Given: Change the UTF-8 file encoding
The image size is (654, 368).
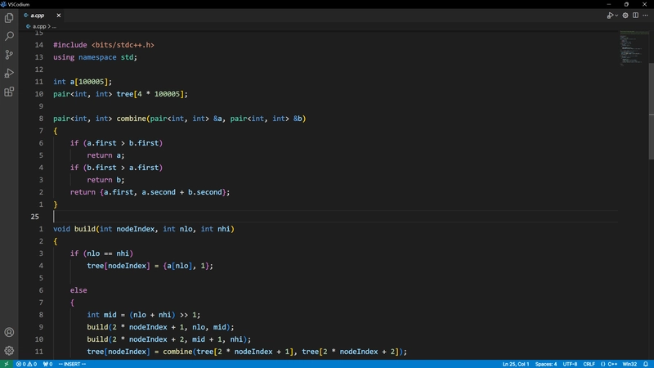Looking at the screenshot, I should [x=570, y=364].
